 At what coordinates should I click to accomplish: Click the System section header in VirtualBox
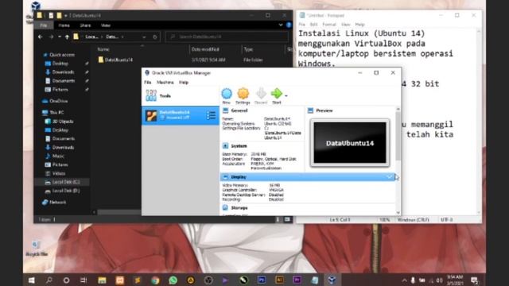239,146
